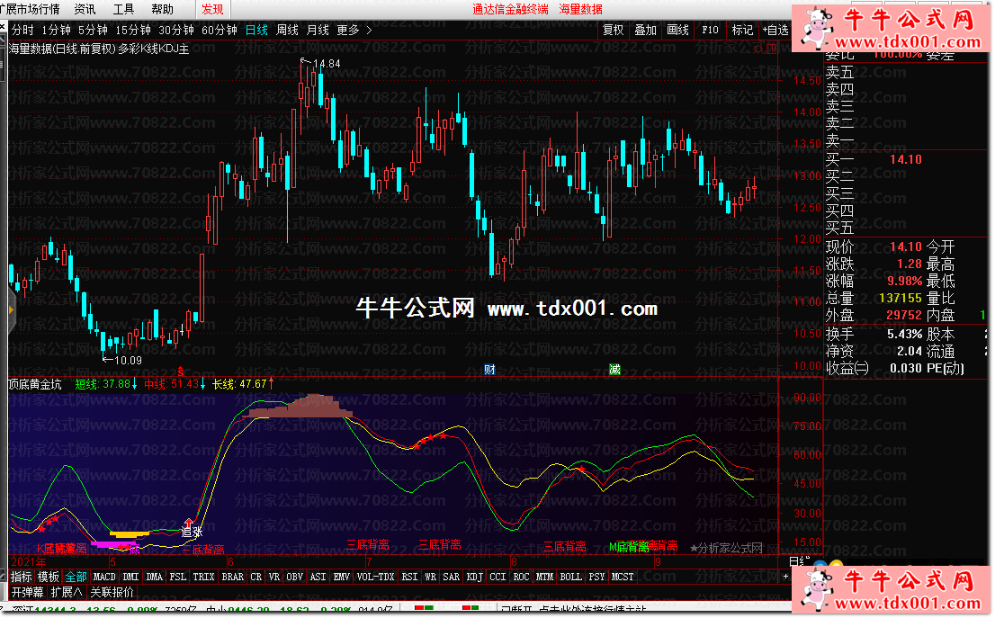Viewport: 995px width, 618px height.
Task: Switch to 分时 time-sharing view
Action: [22, 30]
